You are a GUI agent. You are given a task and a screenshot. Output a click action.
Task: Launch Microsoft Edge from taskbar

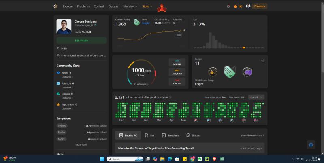coord(170,159)
